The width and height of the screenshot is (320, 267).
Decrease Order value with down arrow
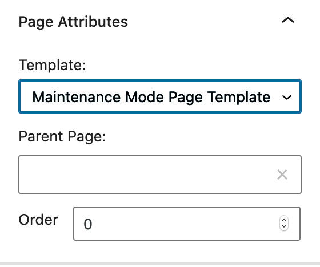point(284,226)
